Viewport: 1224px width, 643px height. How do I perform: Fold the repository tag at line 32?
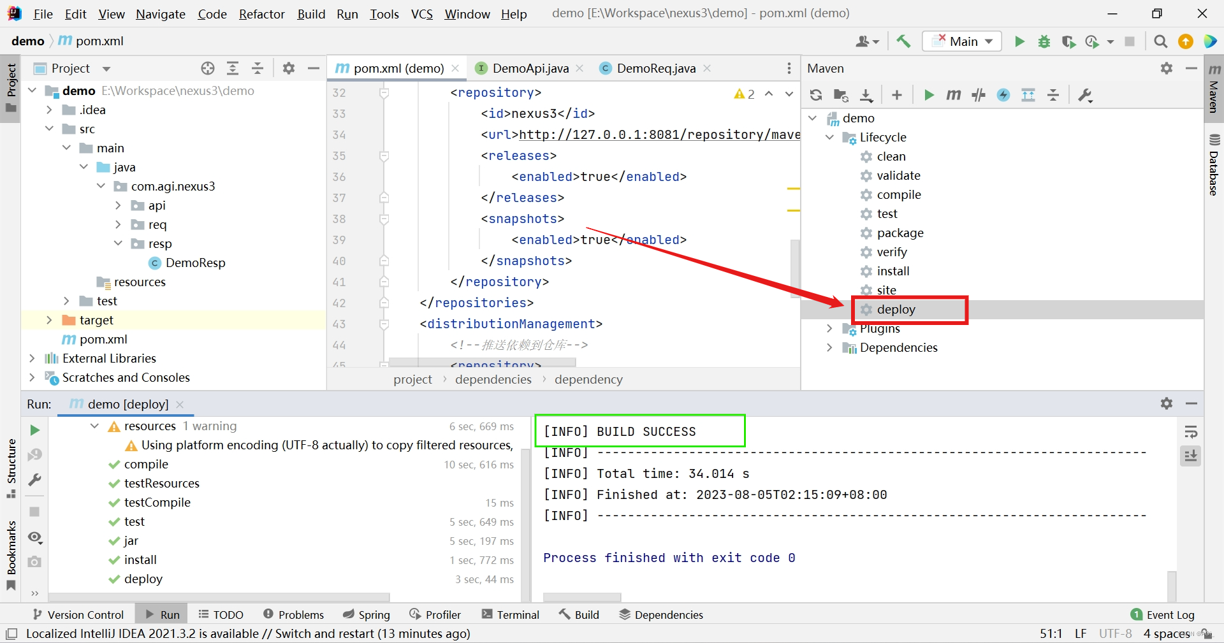[x=384, y=93]
